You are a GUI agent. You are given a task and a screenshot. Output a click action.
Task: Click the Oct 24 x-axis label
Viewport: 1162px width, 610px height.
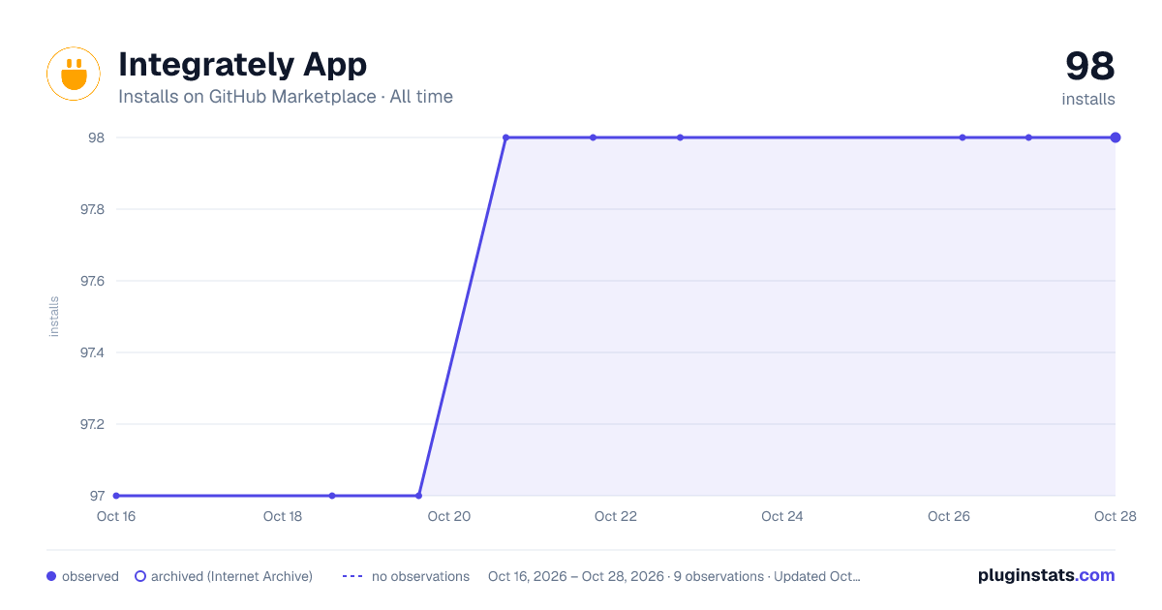[782, 516]
